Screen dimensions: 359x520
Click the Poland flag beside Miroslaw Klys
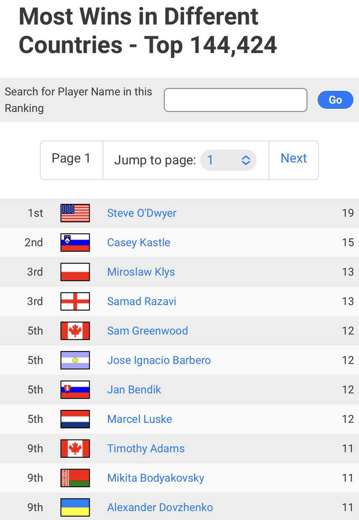pyautogui.click(x=75, y=272)
